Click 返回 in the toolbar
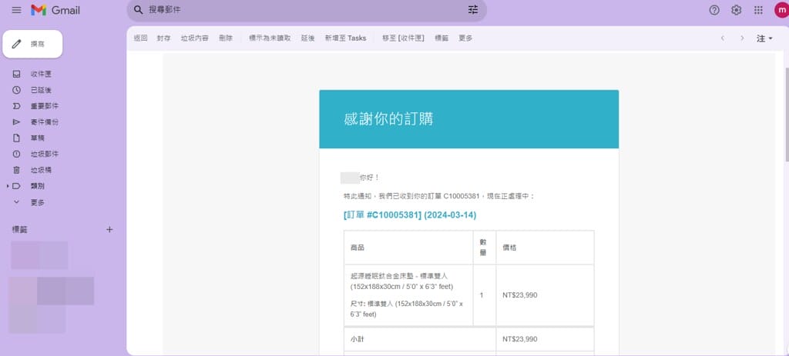Image resolution: width=789 pixels, height=356 pixels. click(140, 38)
